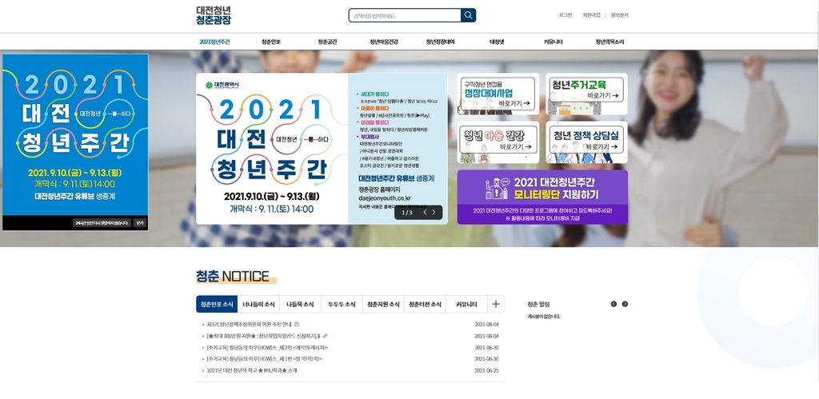The width and height of the screenshot is (819, 399).
Task: Open the 대전청년 청춘광장 logo home
Action: click(x=214, y=15)
